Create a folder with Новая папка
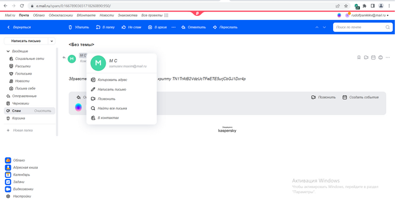 click(x=20, y=131)
